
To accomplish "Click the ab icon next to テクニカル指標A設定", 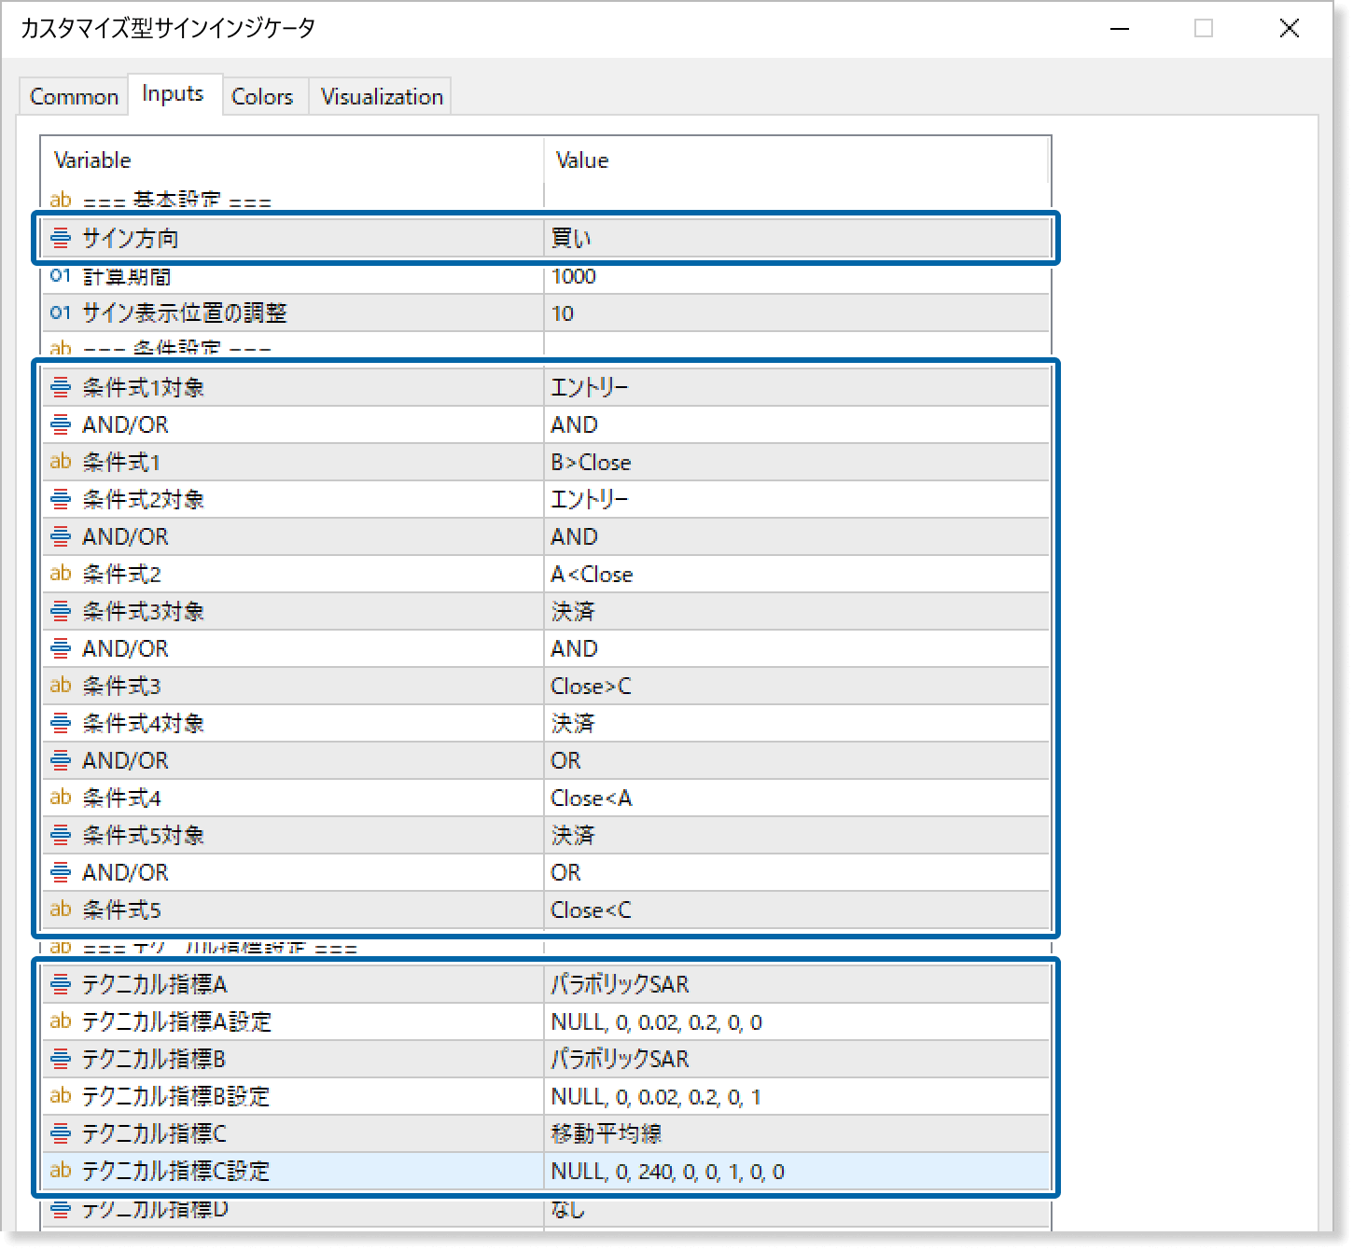I will (60, 1021).
